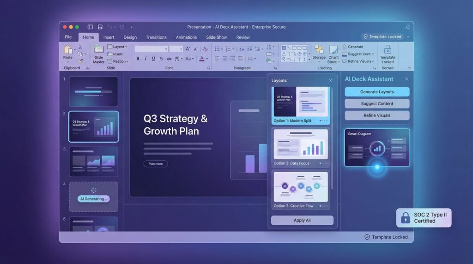Click the Increase Font Size icon
Viewport: 473px width, 264px height.
coord(188,49)
